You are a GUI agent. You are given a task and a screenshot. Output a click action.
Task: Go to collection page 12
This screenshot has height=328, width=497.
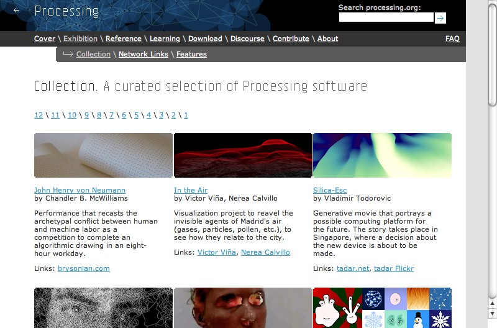click(x=39, y=115)
